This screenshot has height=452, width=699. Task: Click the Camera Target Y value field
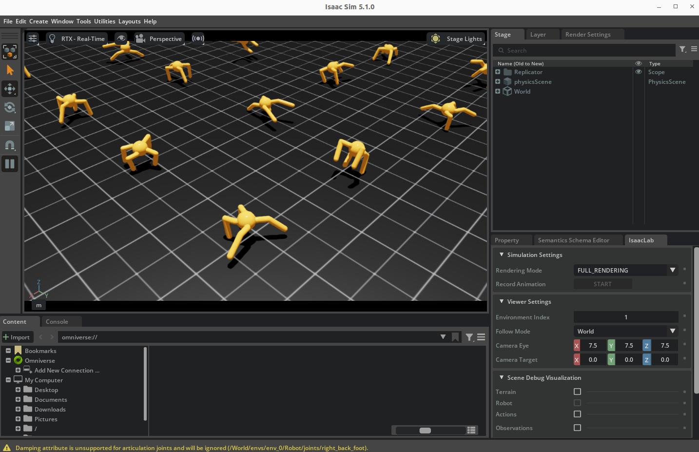[629, 359]
